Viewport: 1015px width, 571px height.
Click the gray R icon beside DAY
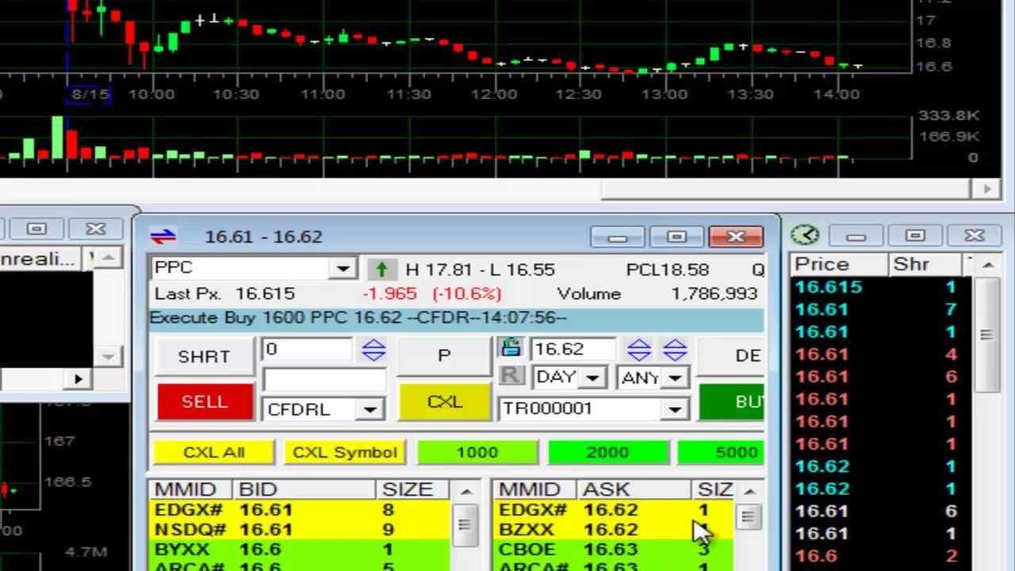(511, 376)
